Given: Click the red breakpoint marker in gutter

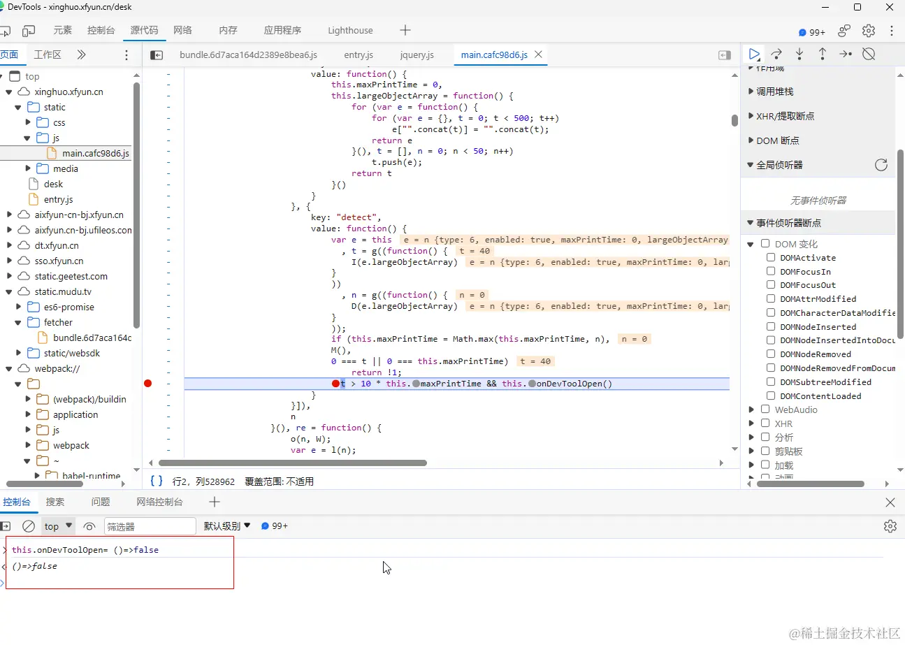Looking at the screenshot, I should [147, 383].
